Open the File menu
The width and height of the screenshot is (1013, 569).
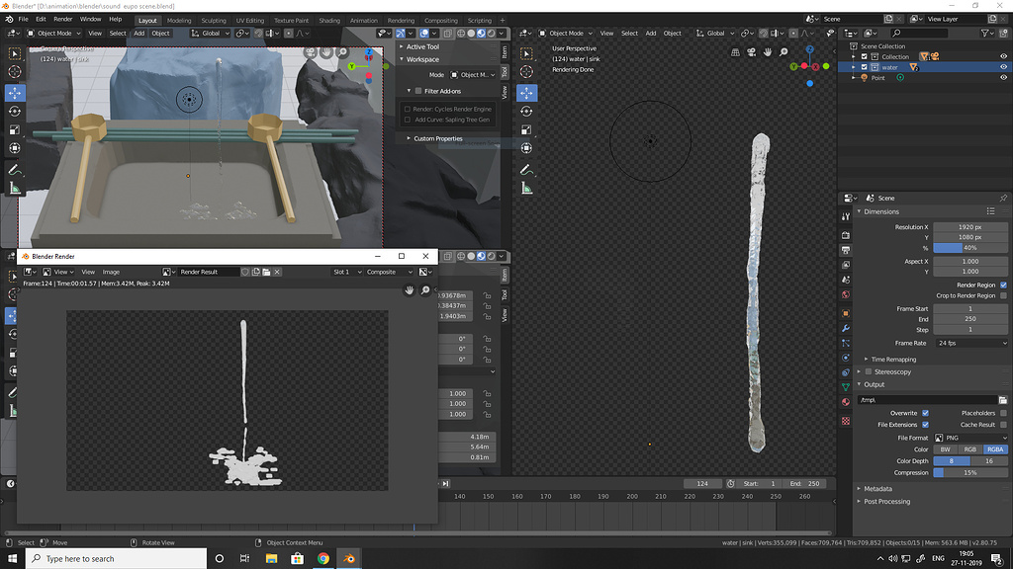pos(24,20)
